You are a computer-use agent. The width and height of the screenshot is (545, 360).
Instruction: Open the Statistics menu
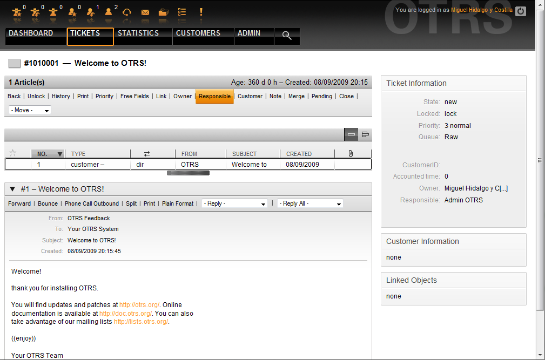tap(138, 33)
